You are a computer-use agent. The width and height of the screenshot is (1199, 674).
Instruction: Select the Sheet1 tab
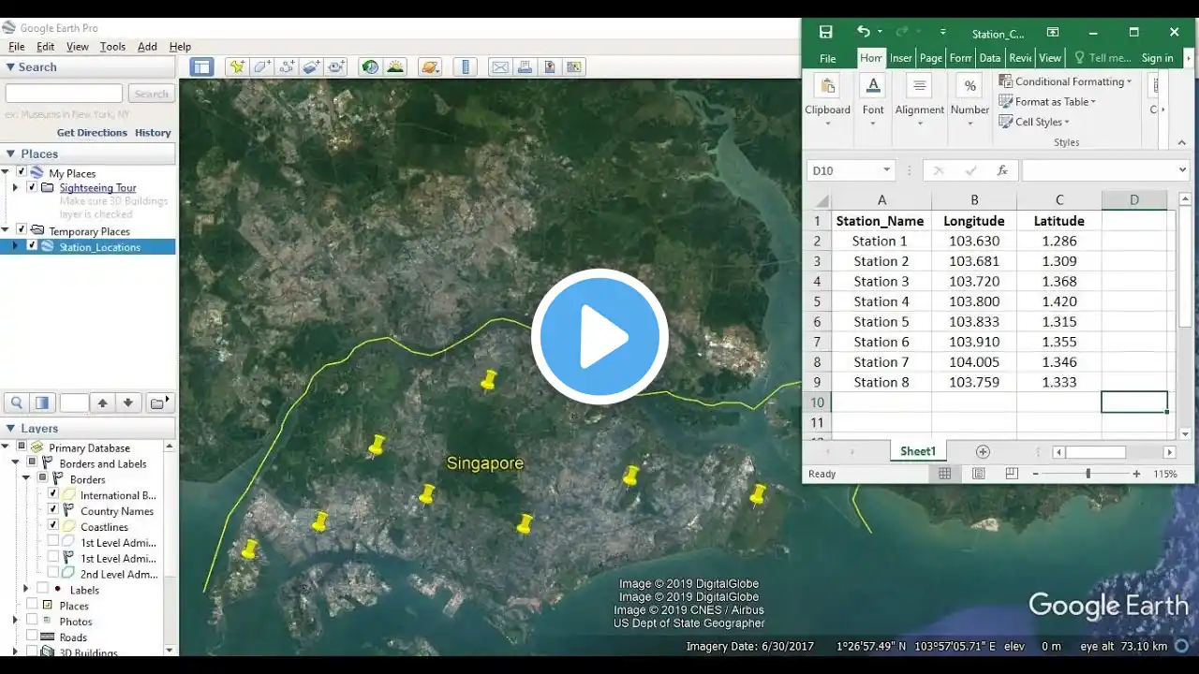[918, 451]
